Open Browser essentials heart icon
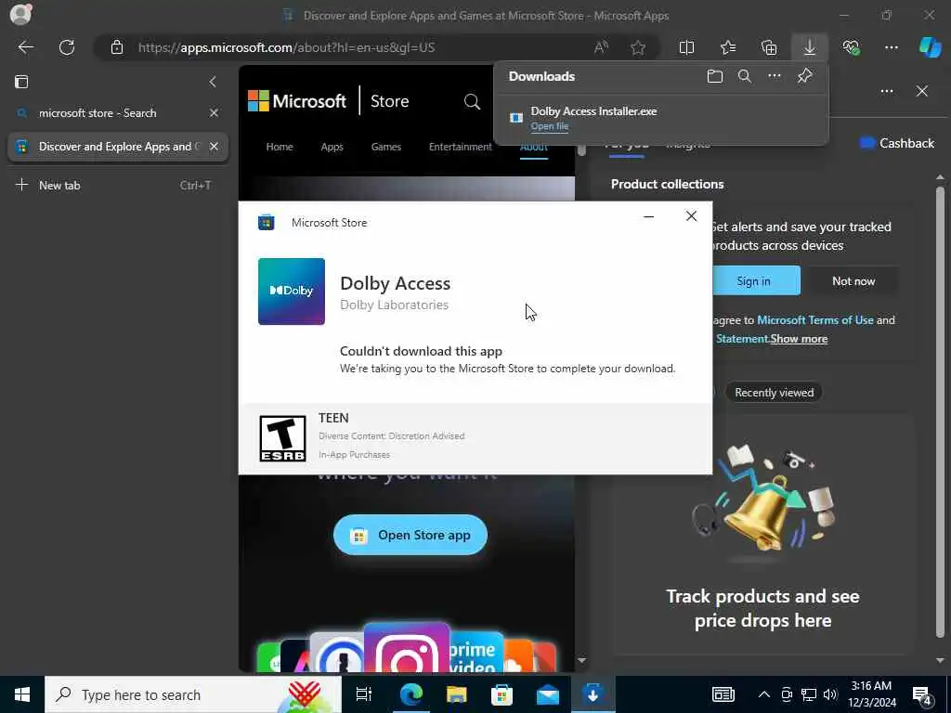951x713 pixels. [x=851, y=47]
